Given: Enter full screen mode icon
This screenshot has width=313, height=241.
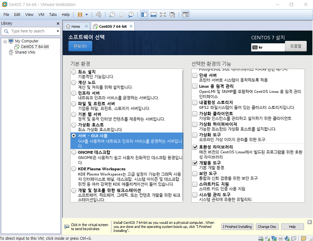Looking at the screenshot, I should tap(163, 15).
